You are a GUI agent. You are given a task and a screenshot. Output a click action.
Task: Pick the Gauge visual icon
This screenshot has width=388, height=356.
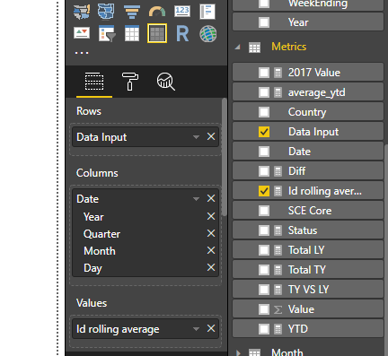(x=157, y=12)
